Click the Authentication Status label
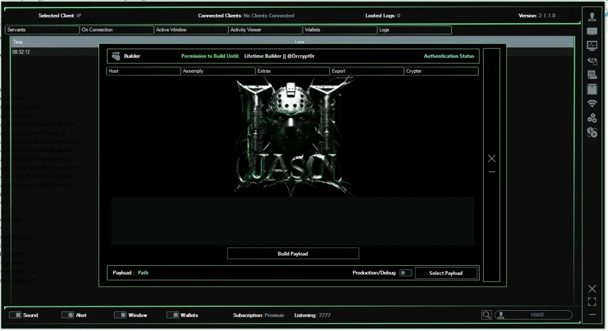Viewport: 608px width, 331px height. pos(449,56)
